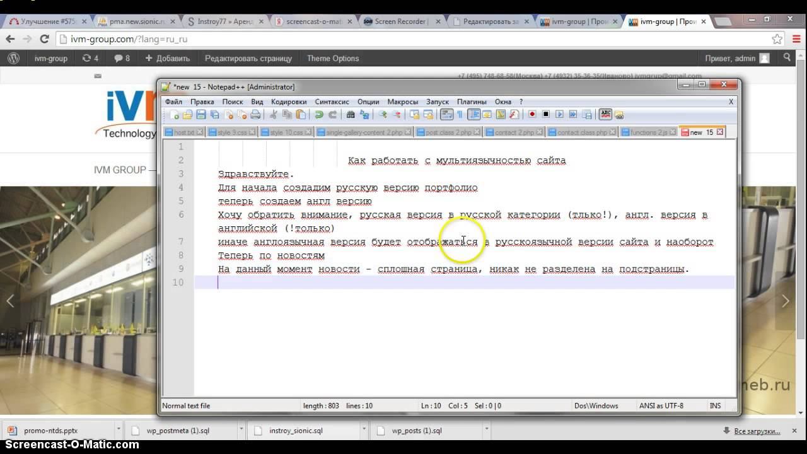Click the INS status bar indicator

[x=715, y=406]
